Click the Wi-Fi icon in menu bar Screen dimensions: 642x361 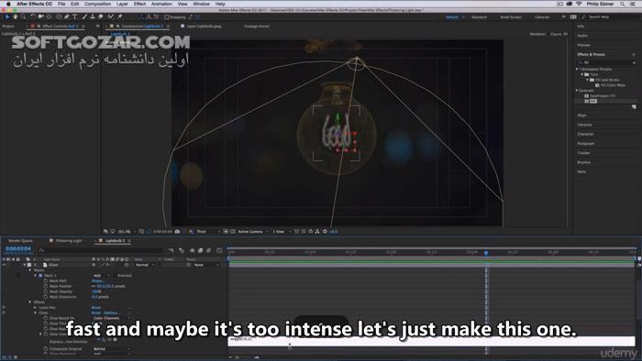(x=579, y=4)
